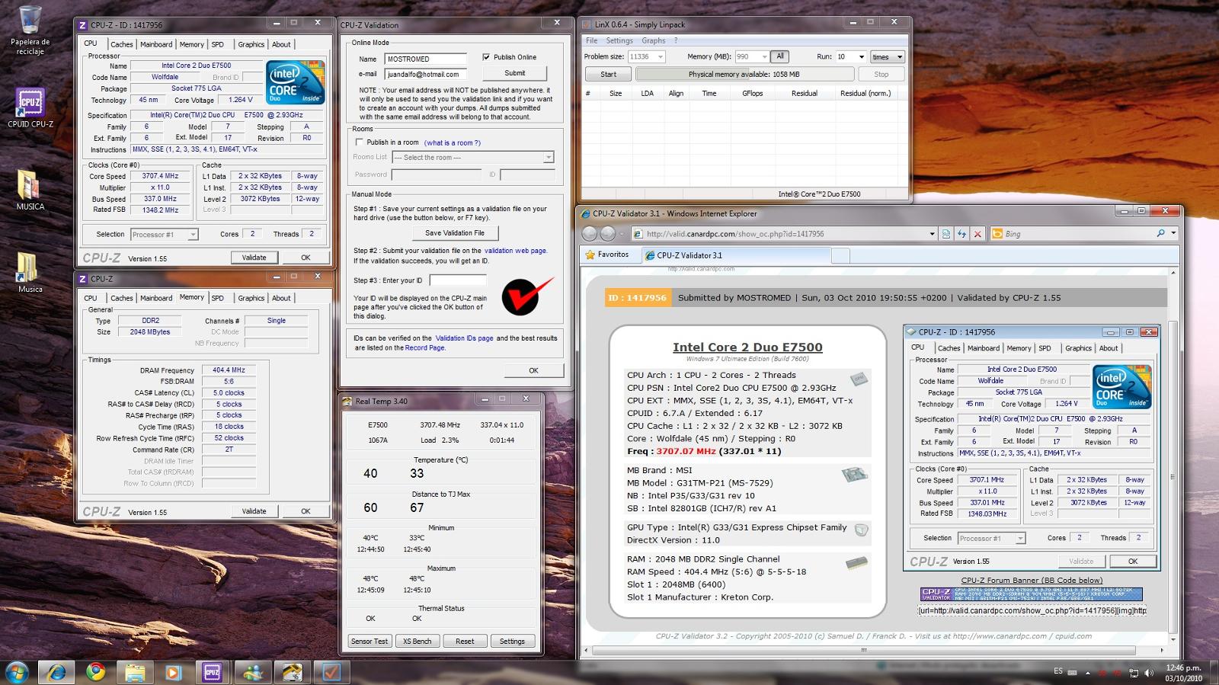The height and width of the screenshot is (685, 1219).
Task: Expand the IE address bar history dropdown
Action: (932, 234)
